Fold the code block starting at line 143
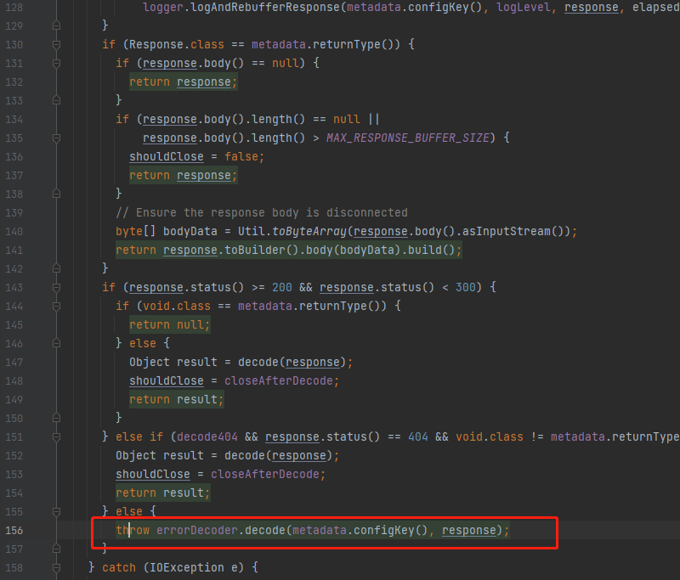Image resolution: width=680 pixels, height=580 pixels. [x=55, y=287]
